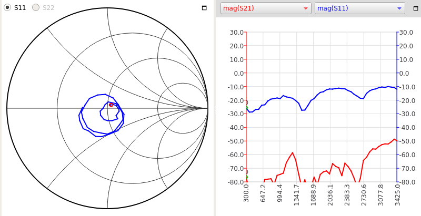Click the 647.2 frequency axis label
The height and width of the screenshot is (216, 421).
point(263,193)
